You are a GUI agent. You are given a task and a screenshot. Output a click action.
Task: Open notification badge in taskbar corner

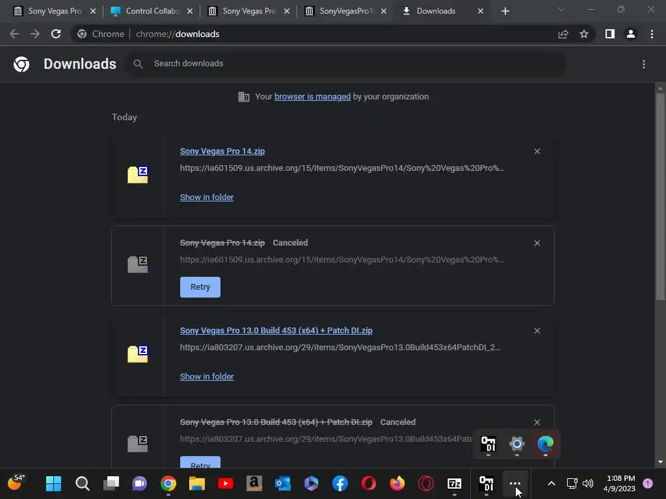[648, 483]
